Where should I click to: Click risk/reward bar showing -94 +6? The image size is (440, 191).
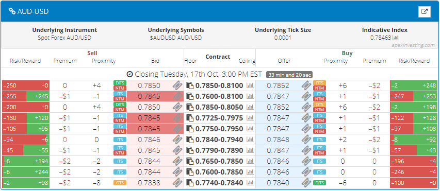pyautogui.click(x=26, y=140)
